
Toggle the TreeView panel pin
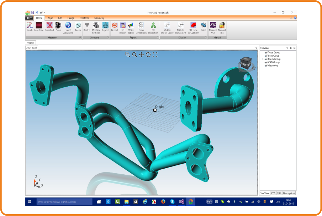[x=291, y=48]
